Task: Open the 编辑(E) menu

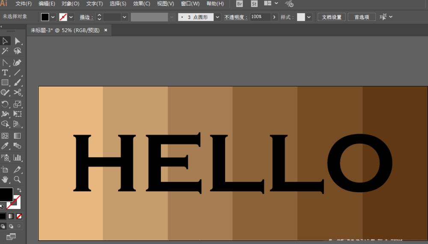Action: [x=47, y=4]
